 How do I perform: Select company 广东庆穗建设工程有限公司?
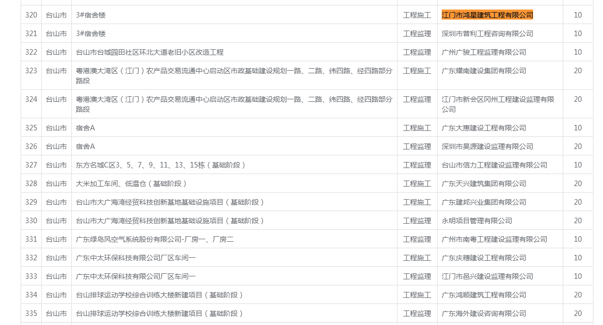tap(483, 258)
